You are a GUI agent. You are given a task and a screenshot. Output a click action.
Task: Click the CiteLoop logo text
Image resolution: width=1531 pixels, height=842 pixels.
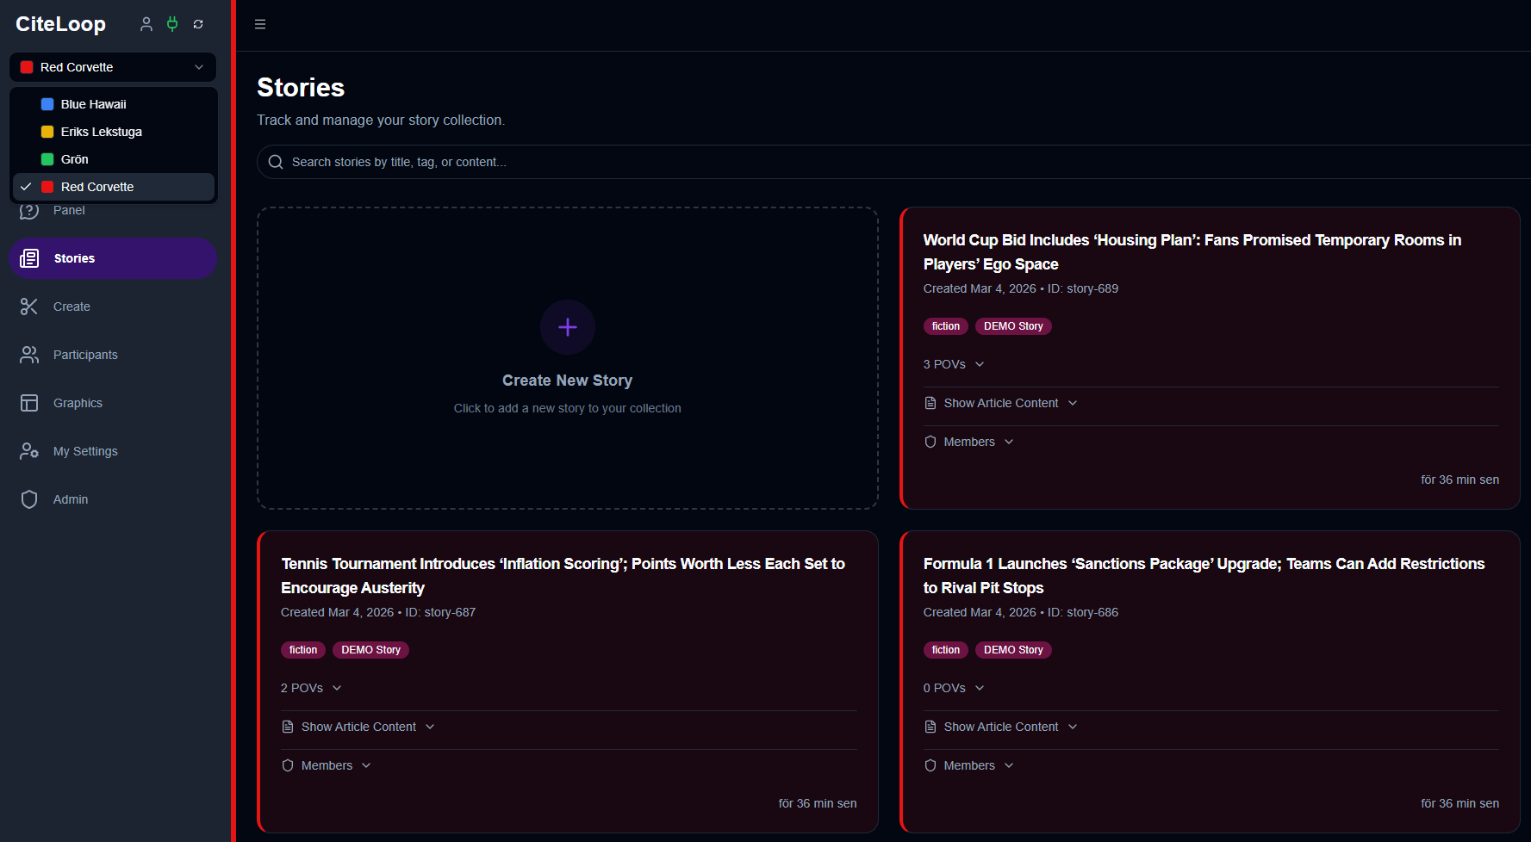click(x=60, y=24)
